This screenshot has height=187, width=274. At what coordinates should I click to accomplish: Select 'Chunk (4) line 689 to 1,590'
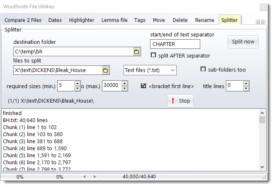tap(35, 149)
